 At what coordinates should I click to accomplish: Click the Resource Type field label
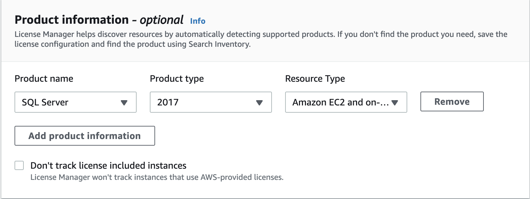click(315, 79)
